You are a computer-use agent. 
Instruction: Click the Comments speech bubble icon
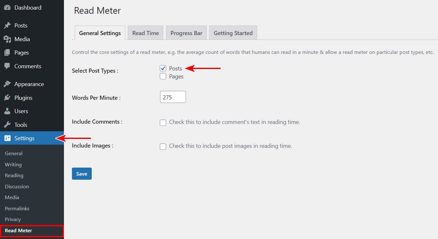coord(7,66)
